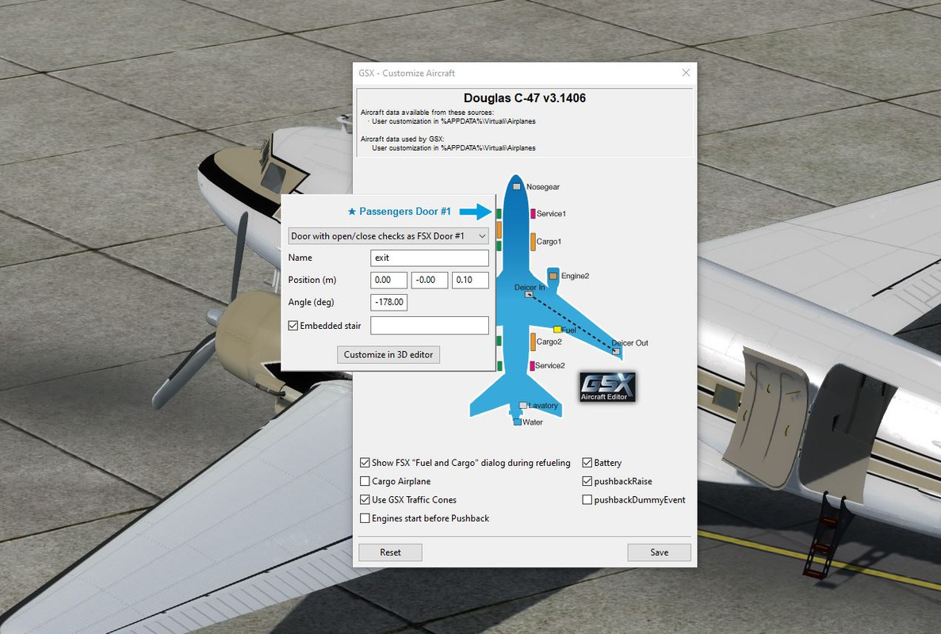Viewport: 941px width, 634px height.
Task: Click the Position field showing -0.00
Action: tap(430, 280)
